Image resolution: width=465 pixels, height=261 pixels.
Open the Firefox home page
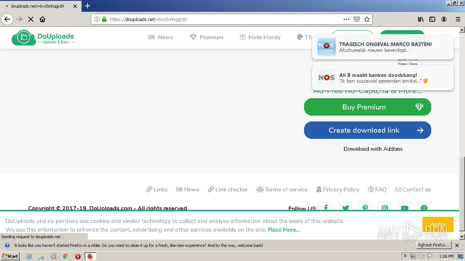pyautogui.click(x=43, y=19)
